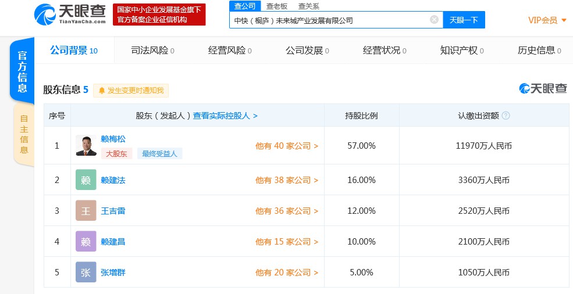Open 查看实际控股人 link
The image size is (573, 294).
coord(225,116)
